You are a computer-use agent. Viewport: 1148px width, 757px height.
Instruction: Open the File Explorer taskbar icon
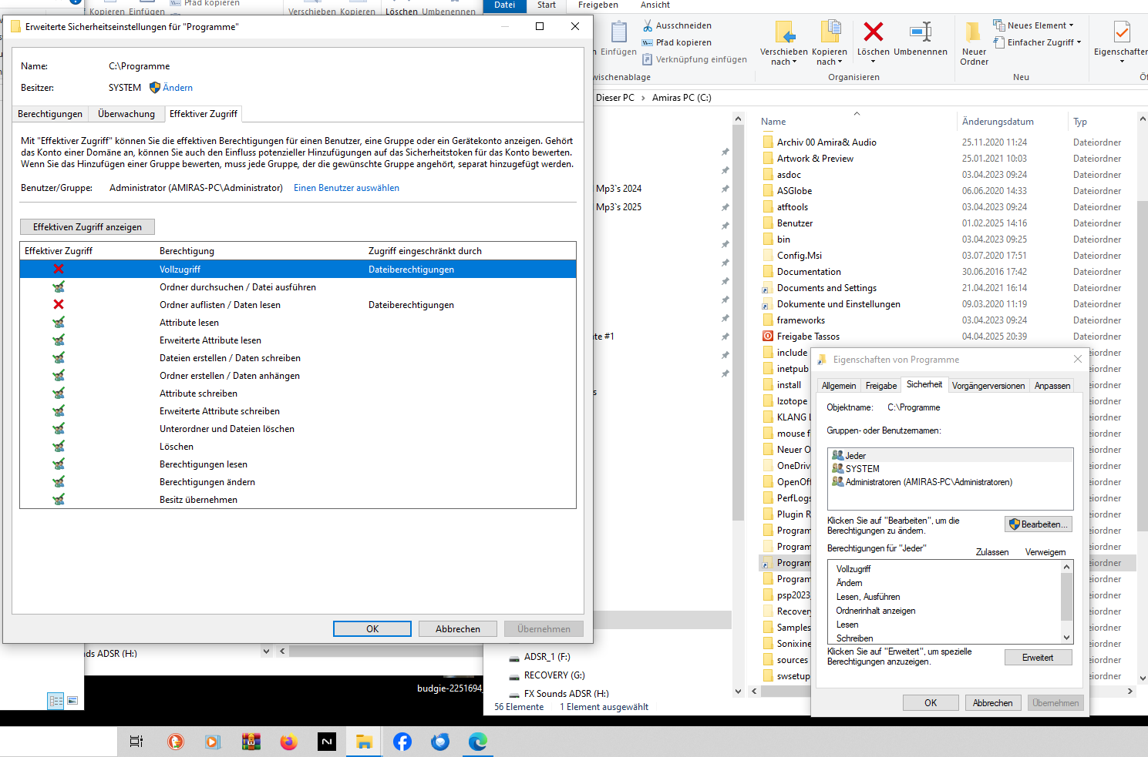click(364, 742)
